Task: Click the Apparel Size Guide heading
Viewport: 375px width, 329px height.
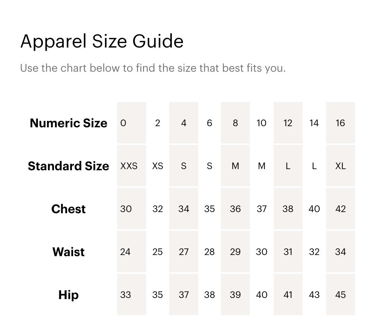Action: [x=102, y=41]
